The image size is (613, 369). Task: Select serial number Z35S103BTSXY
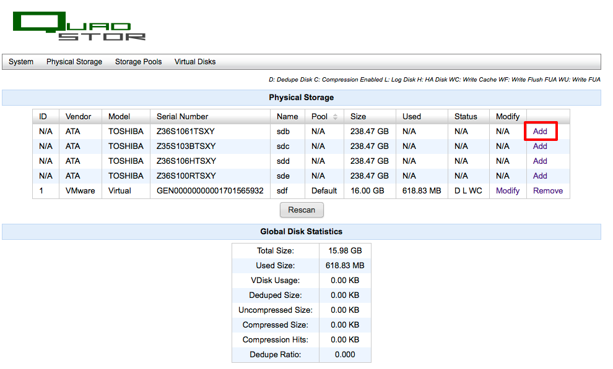186,146
